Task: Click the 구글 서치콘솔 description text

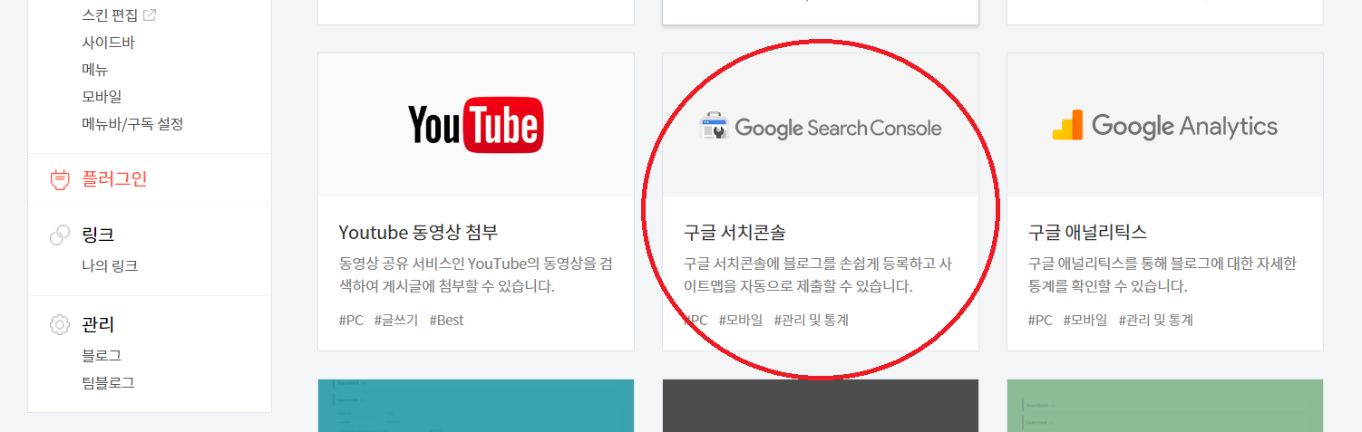Action: pyautogui.click(x=817, y=275)
